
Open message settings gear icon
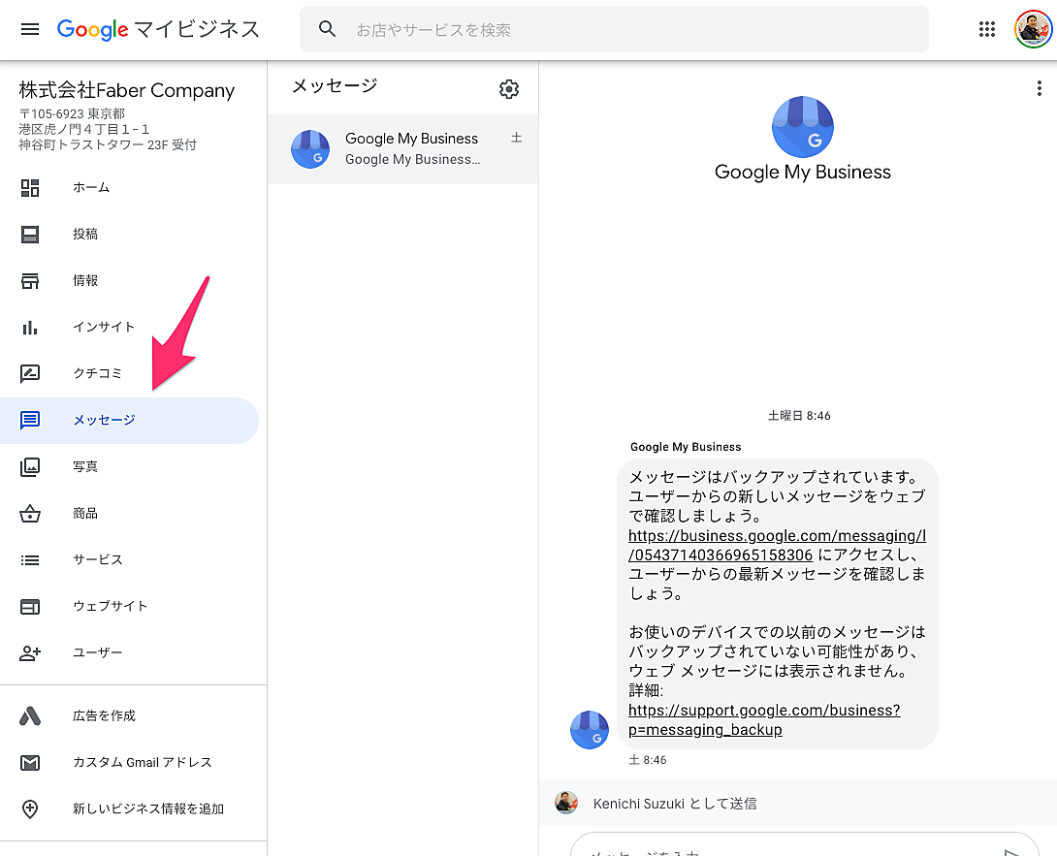[509, 89]
